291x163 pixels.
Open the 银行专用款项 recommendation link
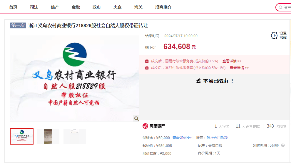coord(217,138)
